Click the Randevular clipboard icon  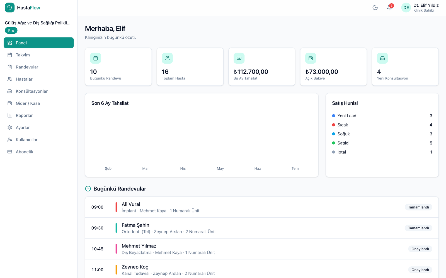coord(10,67)
